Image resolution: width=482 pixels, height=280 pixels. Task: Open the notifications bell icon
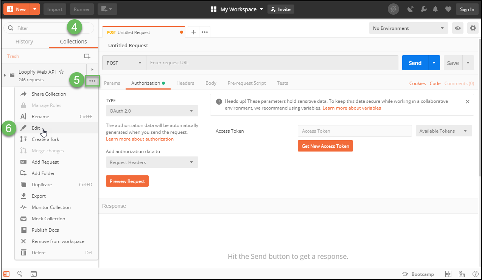pyautogui.click(x=435, y=9)
